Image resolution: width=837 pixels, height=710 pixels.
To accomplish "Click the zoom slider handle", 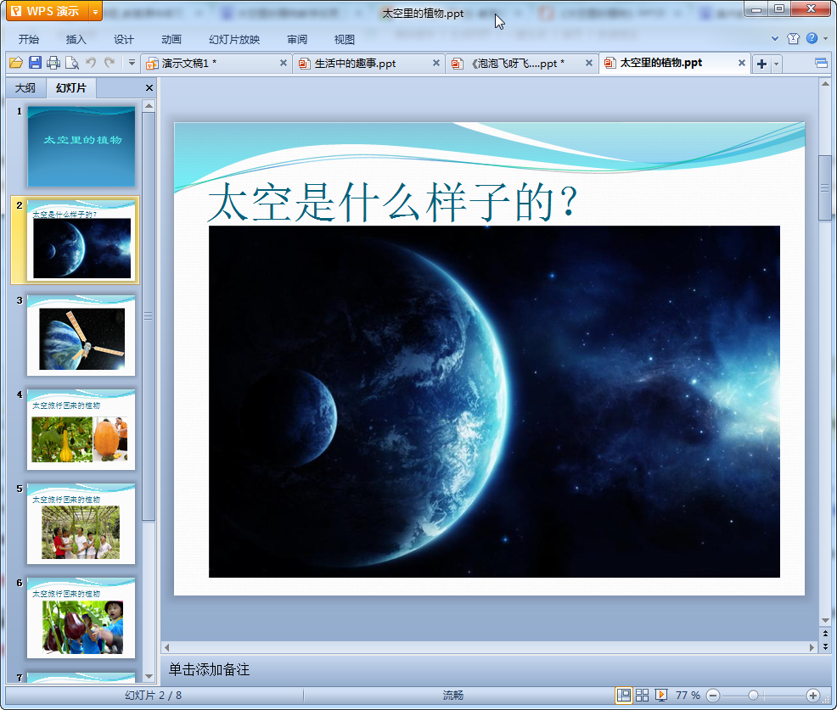I will click(753, 696).
